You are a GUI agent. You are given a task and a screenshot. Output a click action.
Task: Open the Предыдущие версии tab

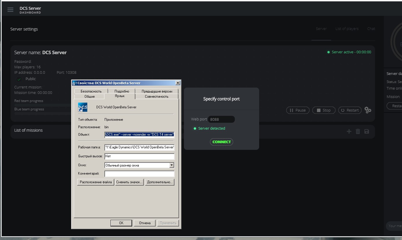click(x=157, y=91)
